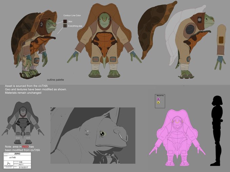
Task: Click the 'Contour Line Color' heading
Action: [x=72, y=16]
